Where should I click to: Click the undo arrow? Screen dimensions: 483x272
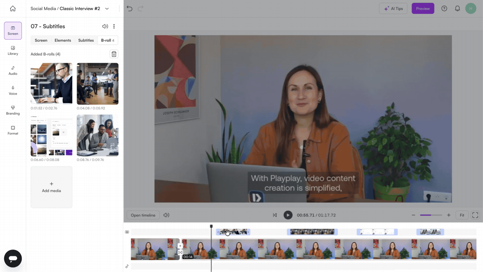pos(130,9)
